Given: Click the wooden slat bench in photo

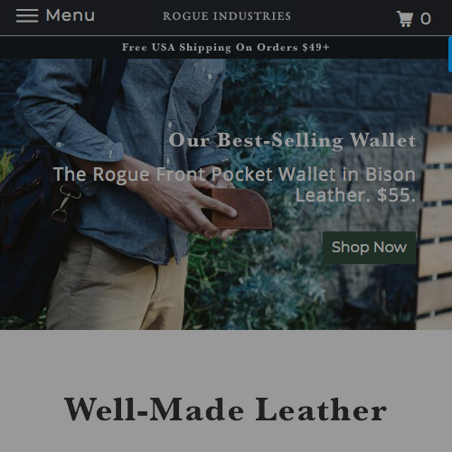Looking at the screenshot, I should pos(435,211).
